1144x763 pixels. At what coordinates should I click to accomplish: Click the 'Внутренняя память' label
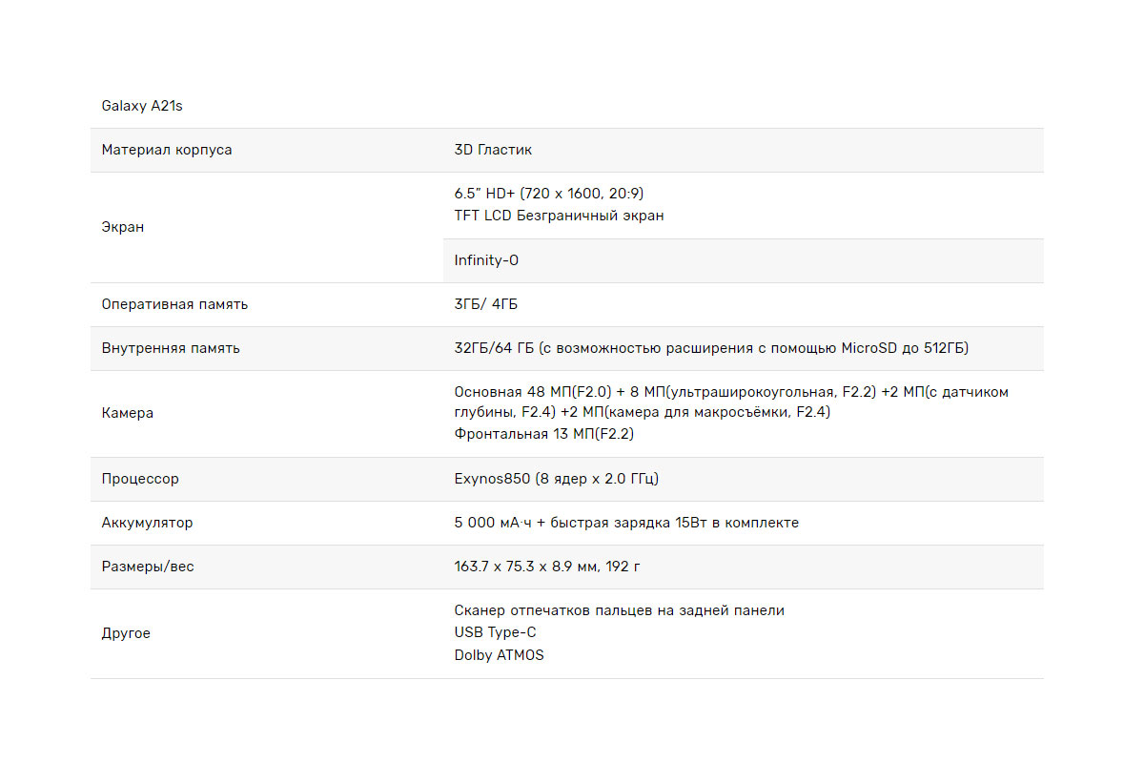pos(171,348)
